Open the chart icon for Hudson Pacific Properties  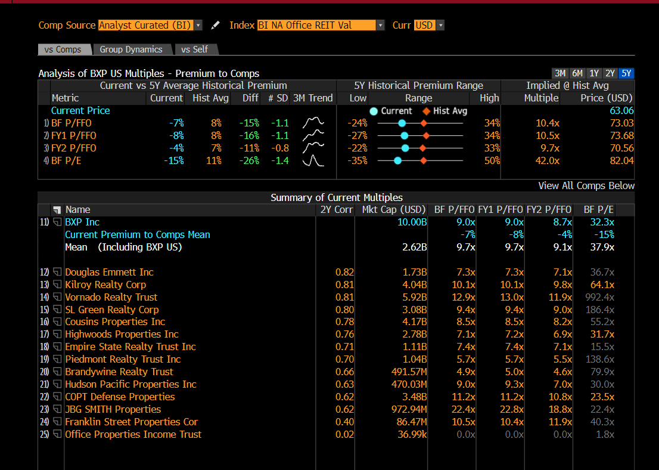[57, 384]
